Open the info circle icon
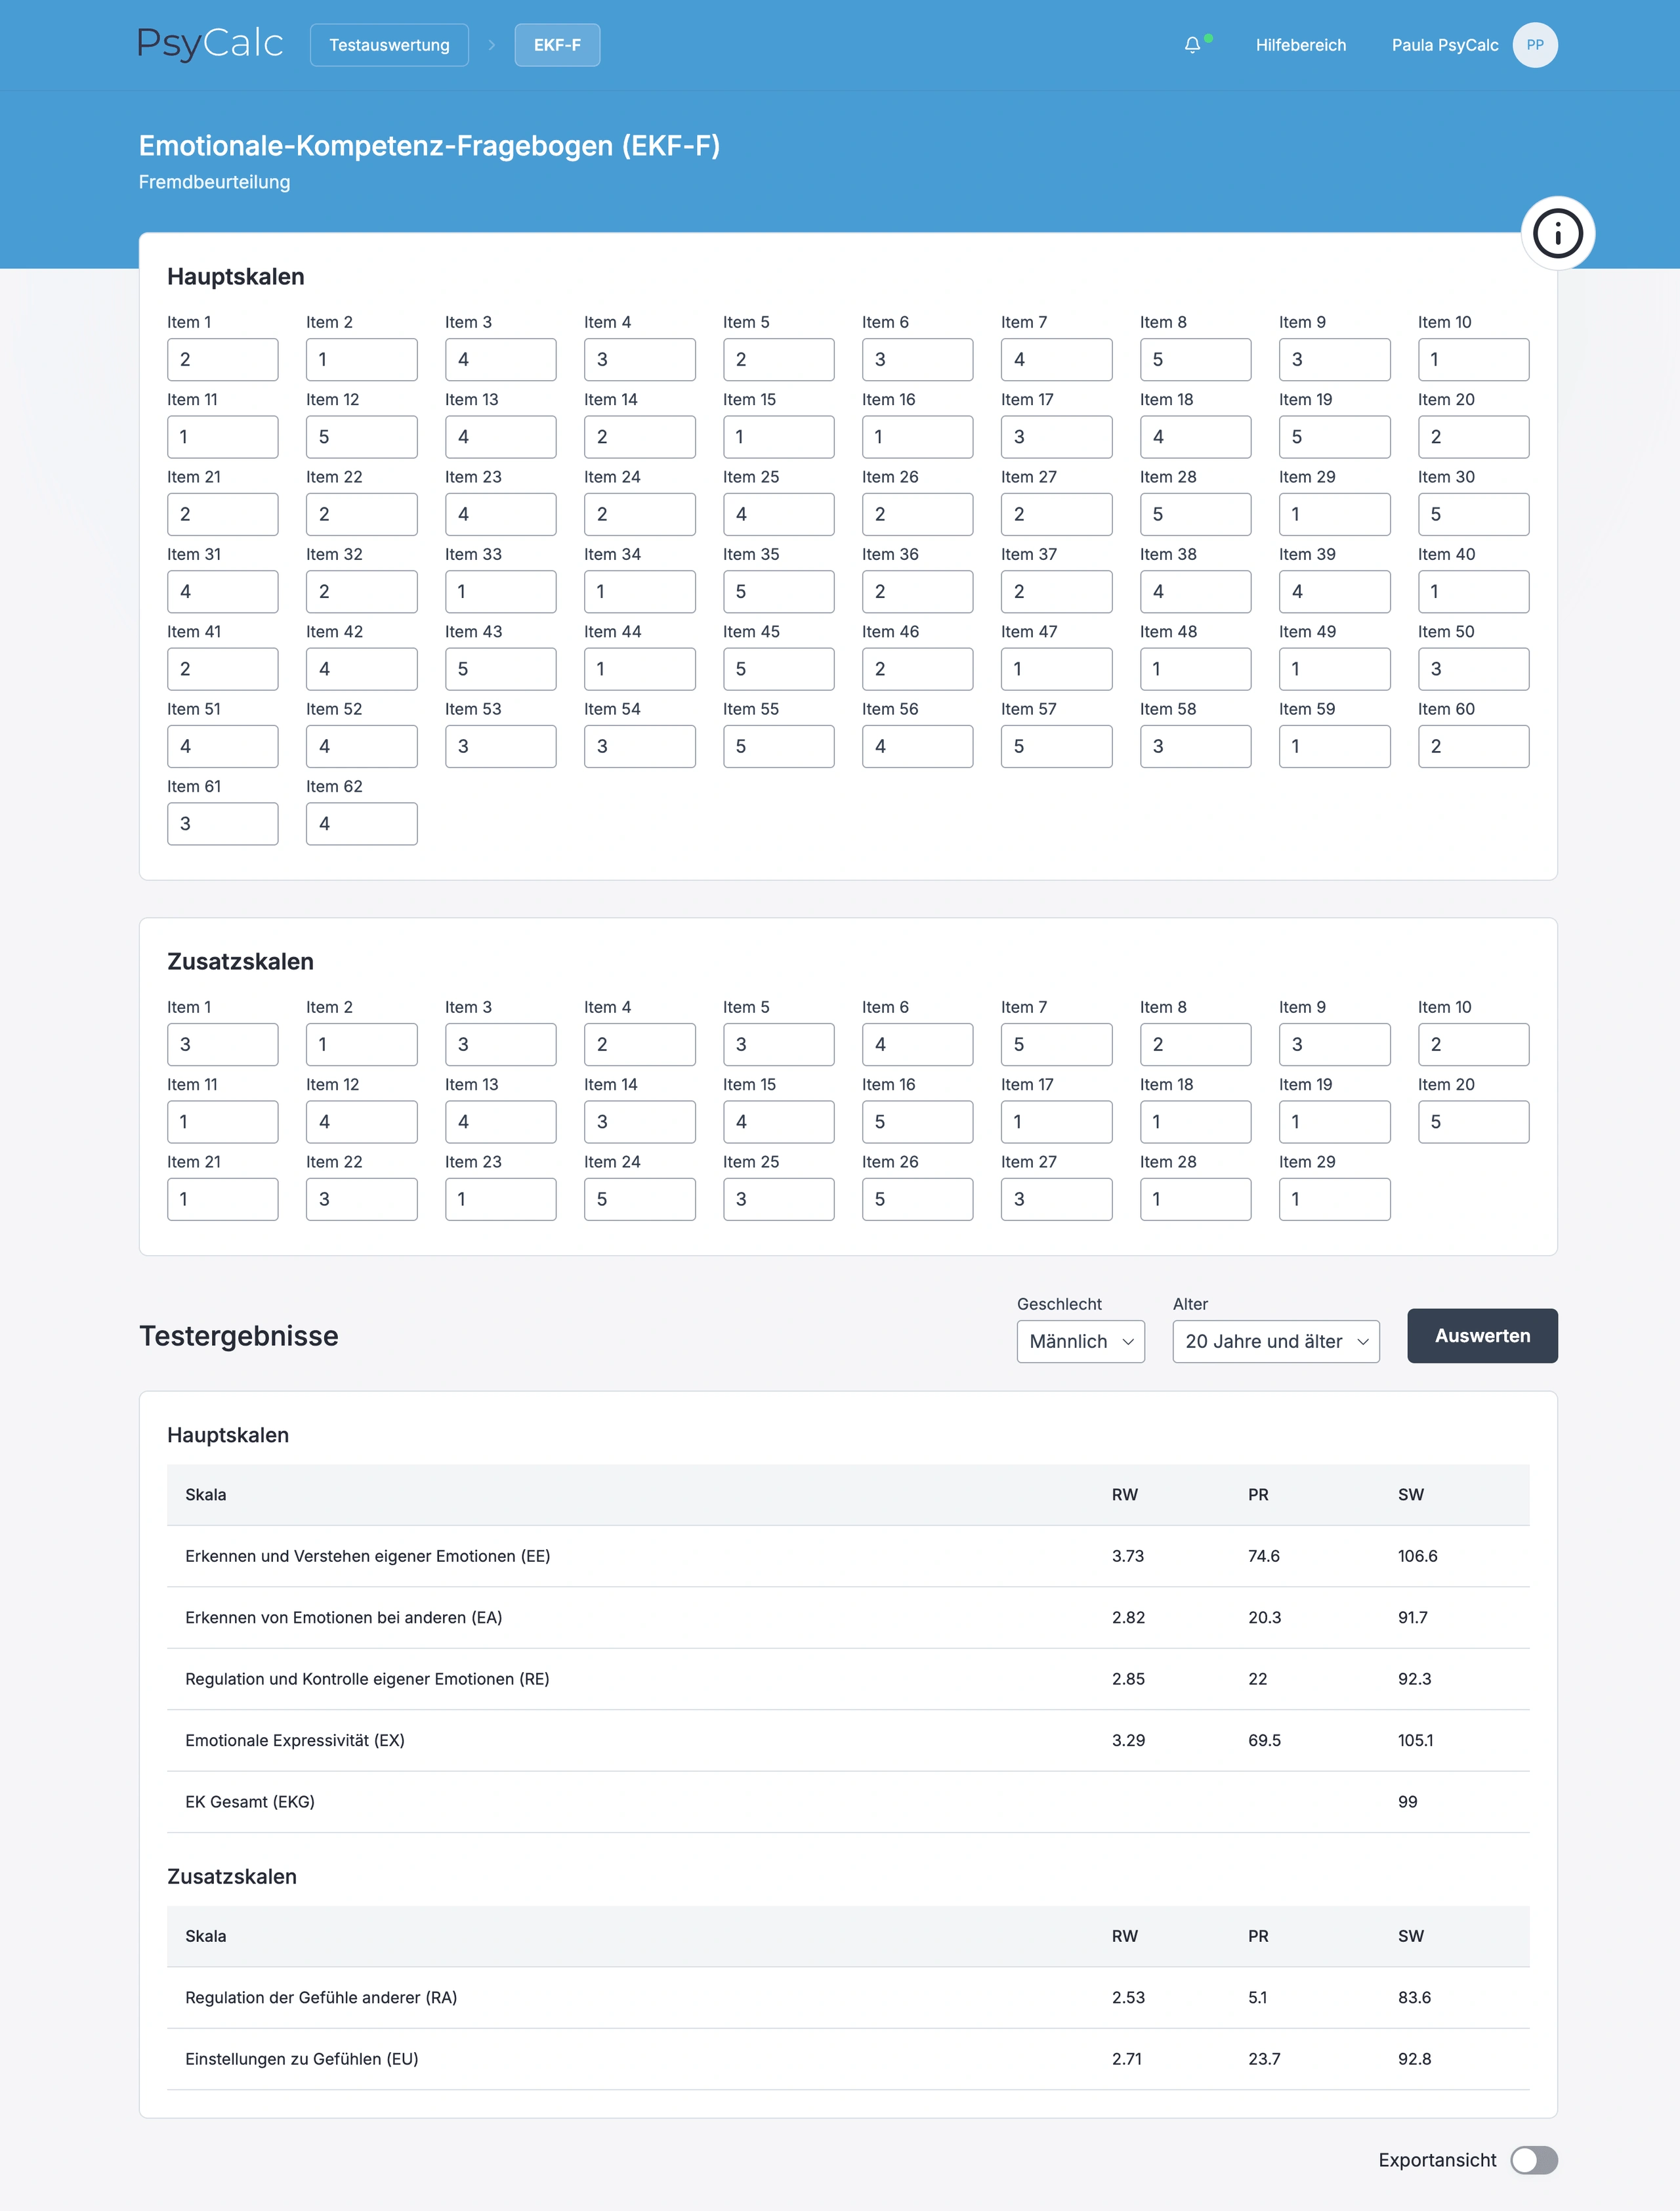1680x2211 pixels. 1557,233
